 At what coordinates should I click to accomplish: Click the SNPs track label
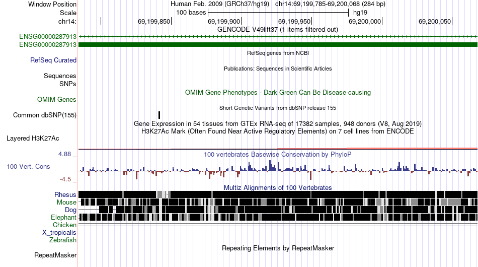pos(68,84)
